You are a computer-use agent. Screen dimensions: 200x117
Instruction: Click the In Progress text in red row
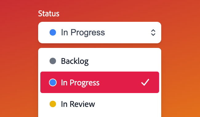click(80, 83)
